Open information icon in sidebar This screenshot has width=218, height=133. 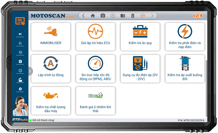coord(20,70)
